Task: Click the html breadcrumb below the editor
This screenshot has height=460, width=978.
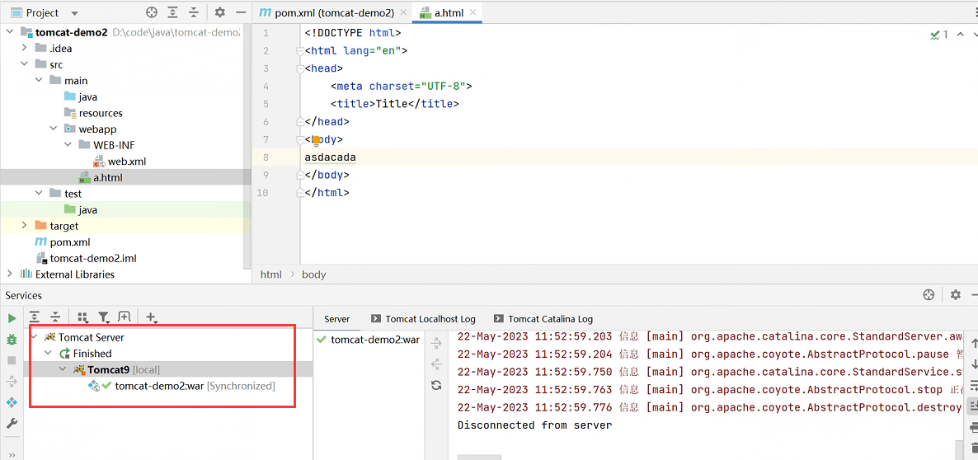Action: pyautogui.click(x=270, y=275)
